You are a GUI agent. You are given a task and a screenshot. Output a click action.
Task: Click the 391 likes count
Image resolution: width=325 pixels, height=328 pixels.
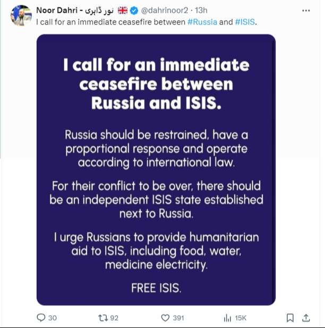[178, 318]
